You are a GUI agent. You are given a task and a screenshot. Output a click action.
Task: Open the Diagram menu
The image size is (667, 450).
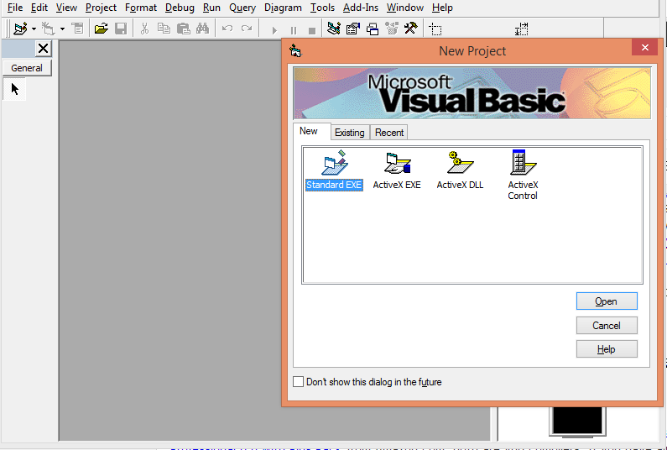283,8
